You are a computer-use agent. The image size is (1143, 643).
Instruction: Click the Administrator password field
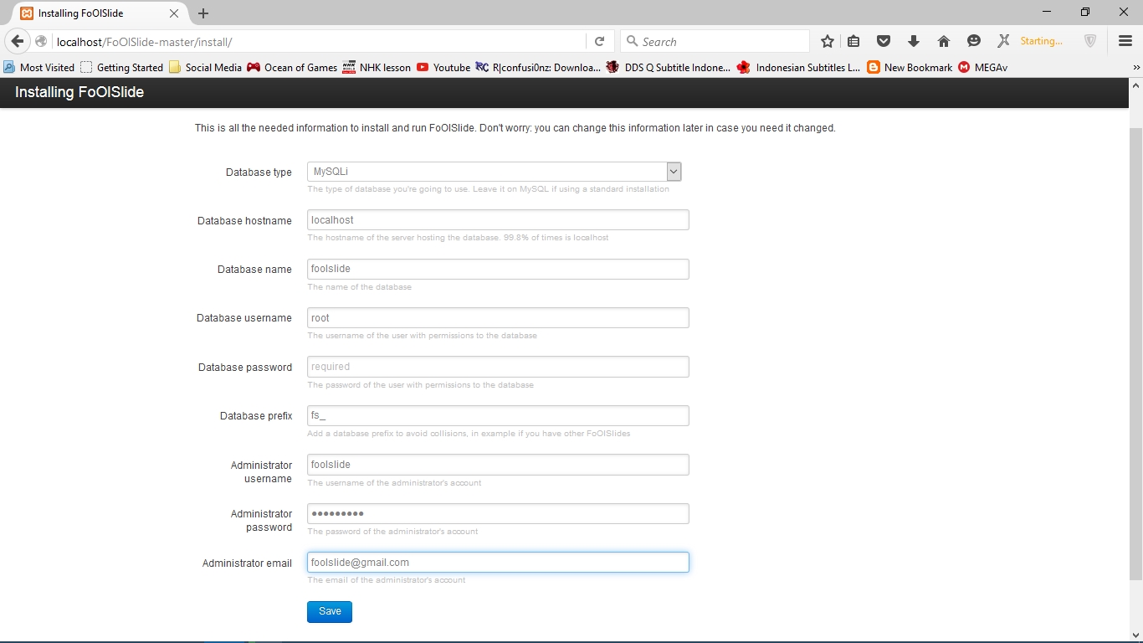click(498, 513)
